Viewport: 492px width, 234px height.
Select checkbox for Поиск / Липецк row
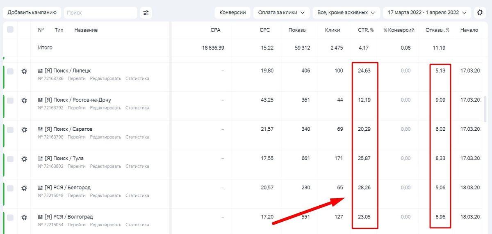pyautogui.click(x=10, y=71)
